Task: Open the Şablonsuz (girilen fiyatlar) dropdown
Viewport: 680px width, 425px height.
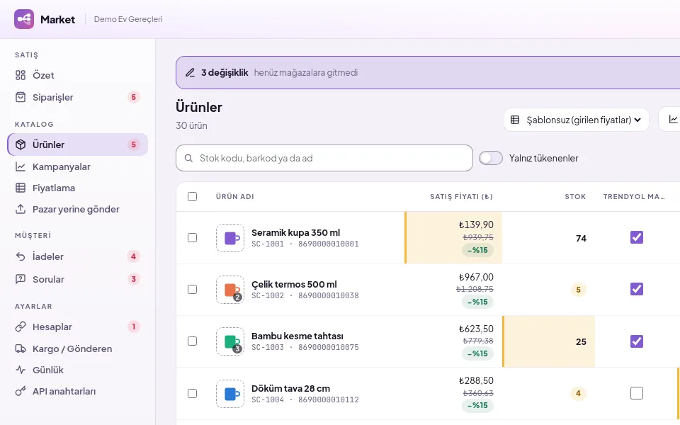Action: 577,120
